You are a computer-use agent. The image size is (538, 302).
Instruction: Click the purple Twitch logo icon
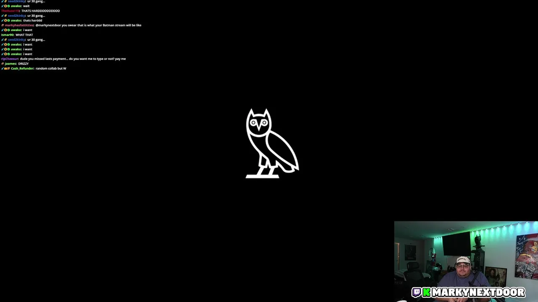point(417,292)
